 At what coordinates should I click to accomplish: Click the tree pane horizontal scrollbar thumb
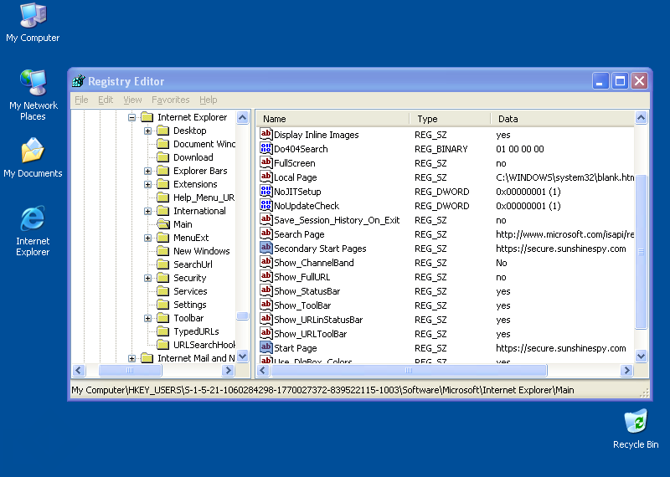pos(130,370)
